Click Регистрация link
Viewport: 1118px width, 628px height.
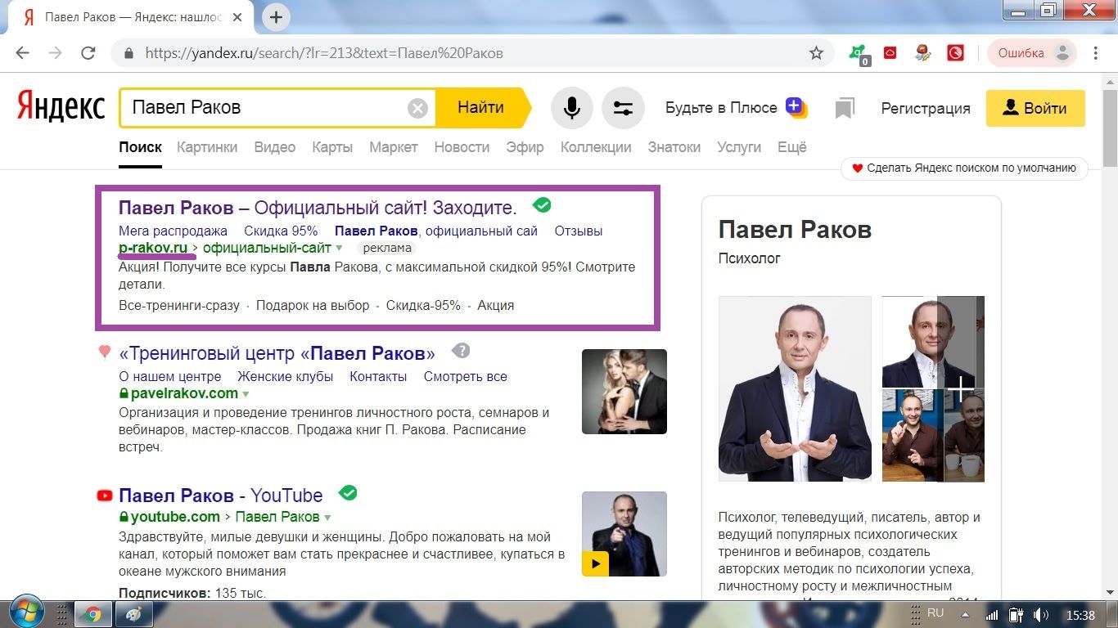pos(926,108)
